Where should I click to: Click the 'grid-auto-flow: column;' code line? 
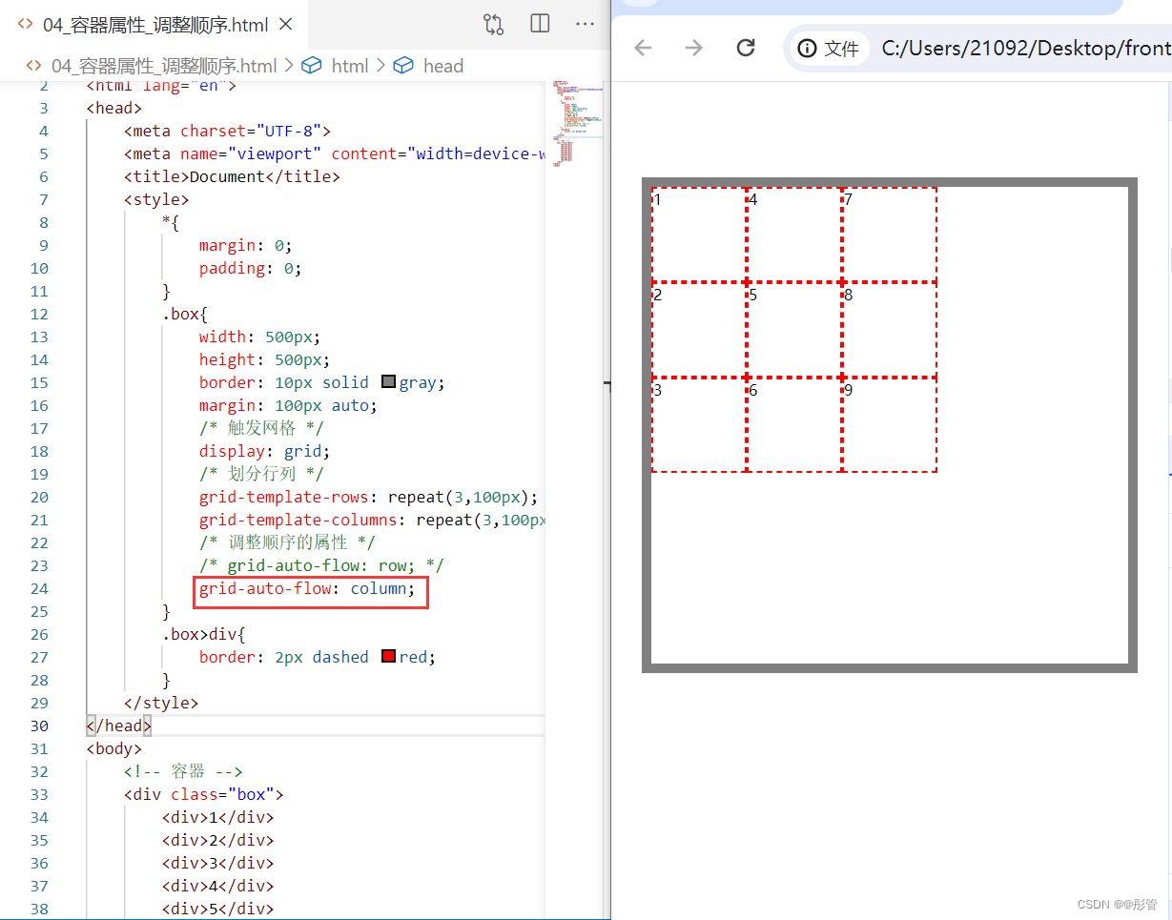click(307, 588)
